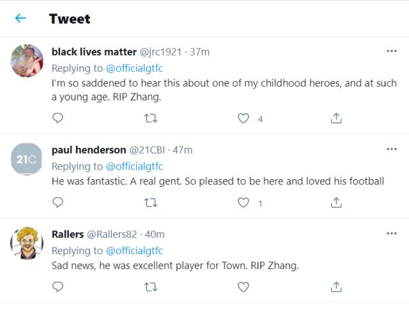Retweet paul henderson's tweet
Image resolution: width=409 pixels, height=309 pixels.
[151, 203]
